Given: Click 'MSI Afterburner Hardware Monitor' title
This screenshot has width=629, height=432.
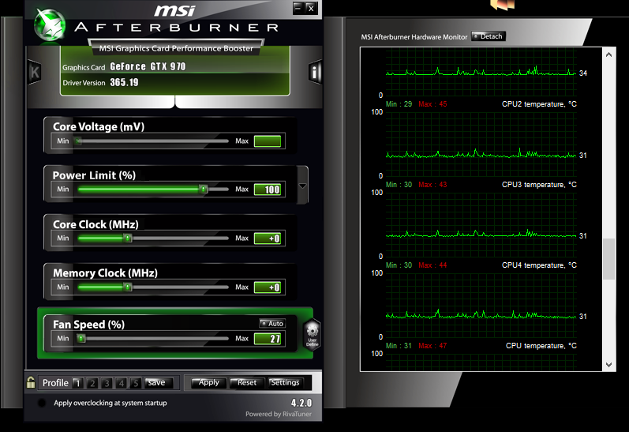Looking at the screenshot, I should point(414,37).
